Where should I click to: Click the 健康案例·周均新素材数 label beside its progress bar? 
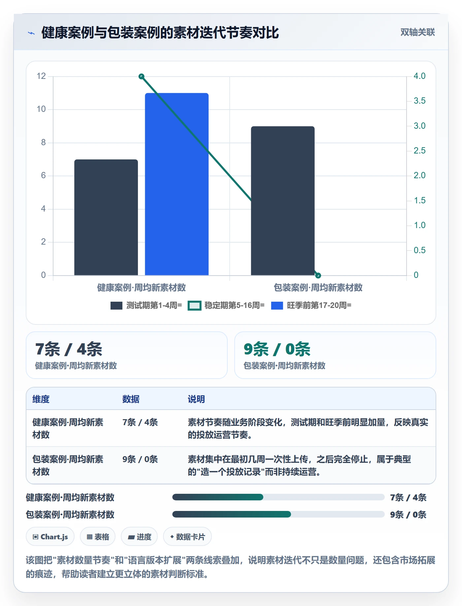[70, 497]
